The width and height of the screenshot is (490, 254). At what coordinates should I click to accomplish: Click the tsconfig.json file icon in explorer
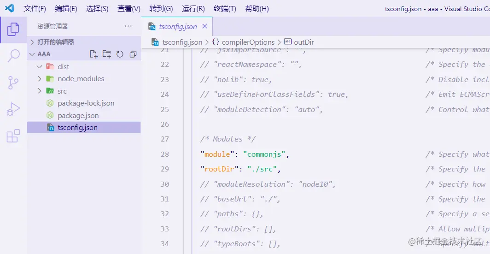(50, 127)
